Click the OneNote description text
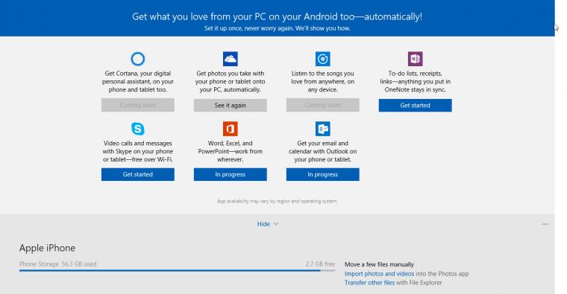 pos(415,82)
